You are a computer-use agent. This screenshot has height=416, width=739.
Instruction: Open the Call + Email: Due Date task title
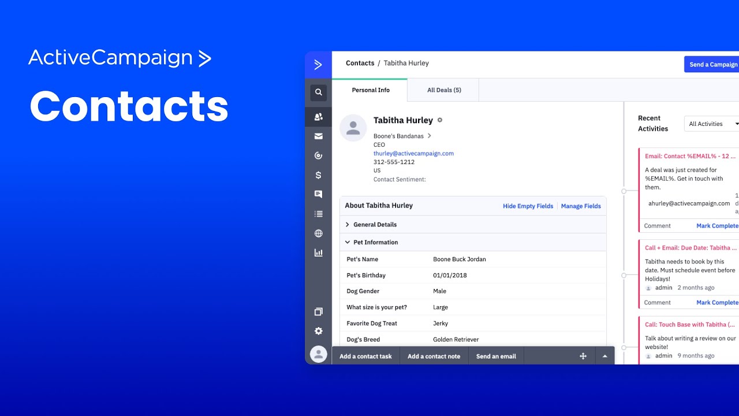691,248
